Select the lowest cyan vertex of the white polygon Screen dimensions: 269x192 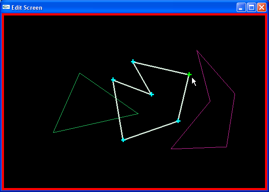[x=123, y=140]
